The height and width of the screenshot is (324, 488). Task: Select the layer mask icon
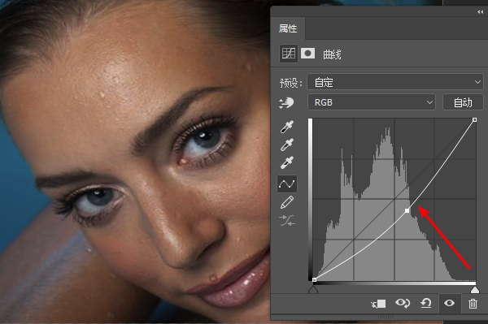(307, 54)
